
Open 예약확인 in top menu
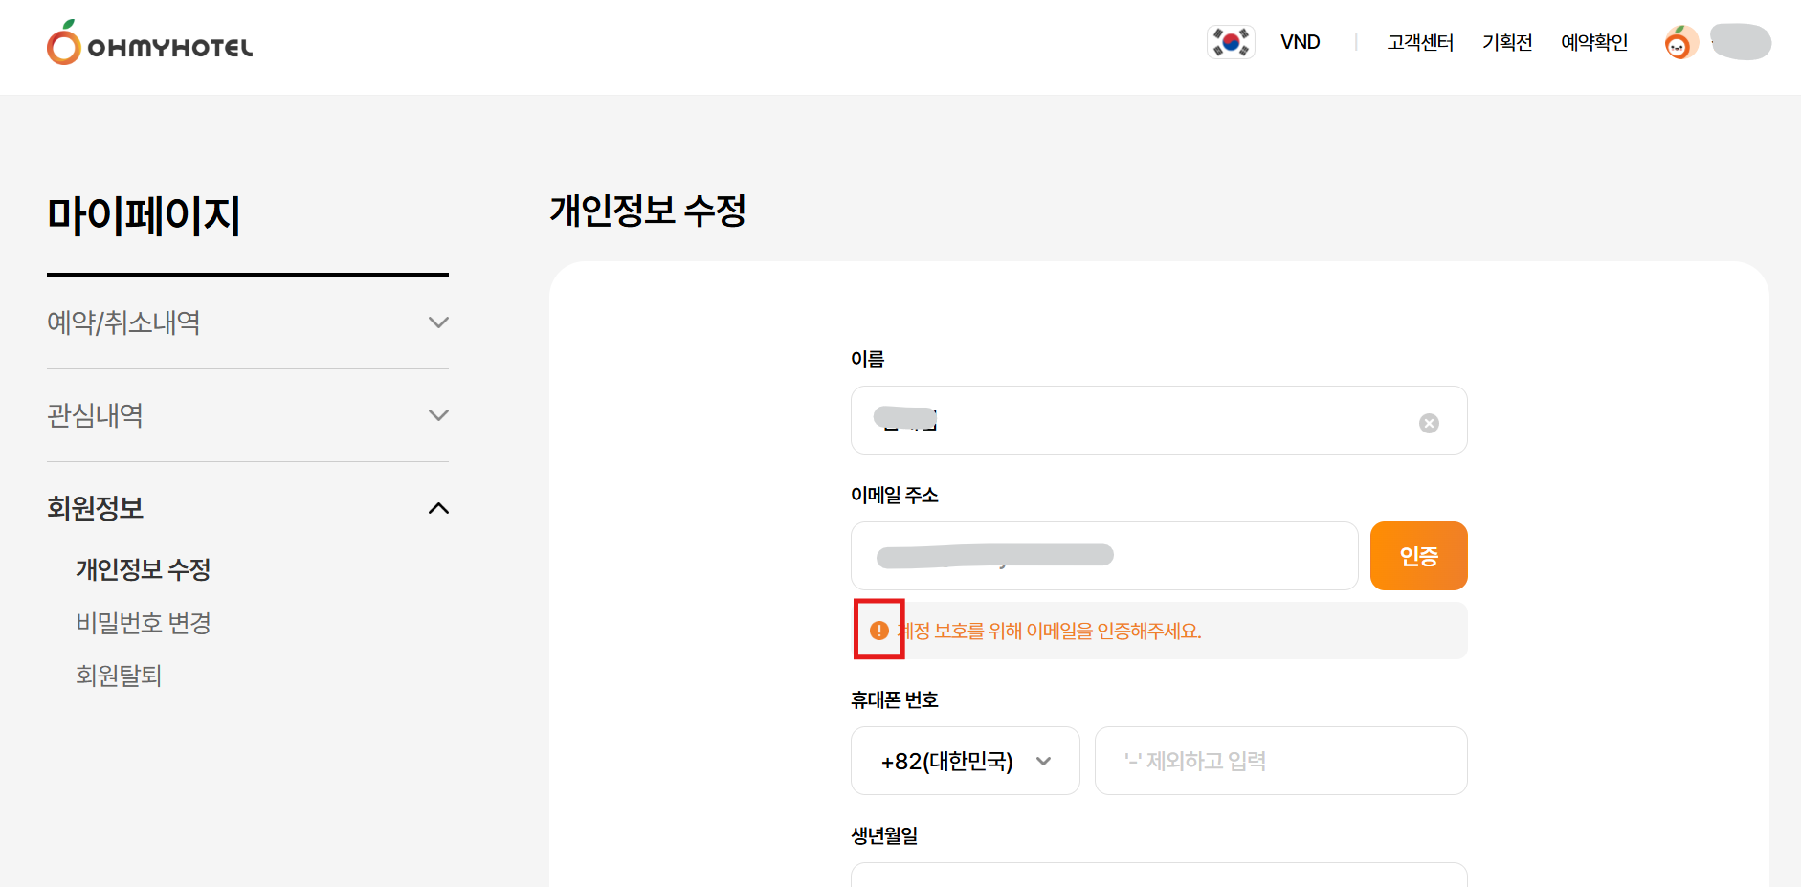coord(1594,42)
